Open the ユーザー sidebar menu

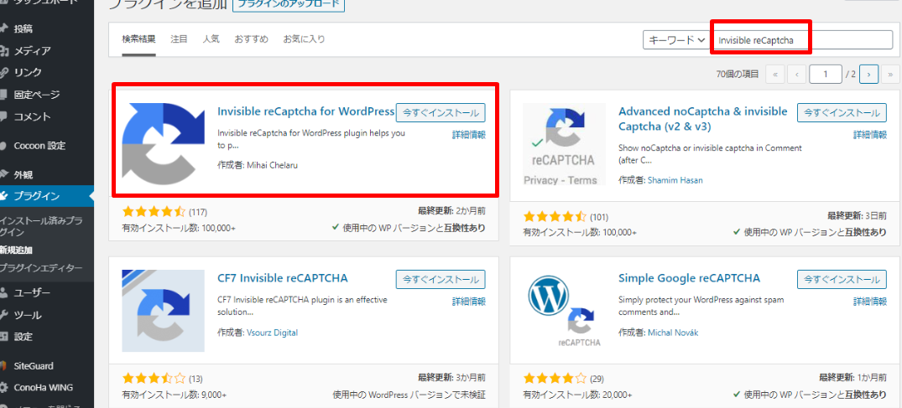coord(32,292)
